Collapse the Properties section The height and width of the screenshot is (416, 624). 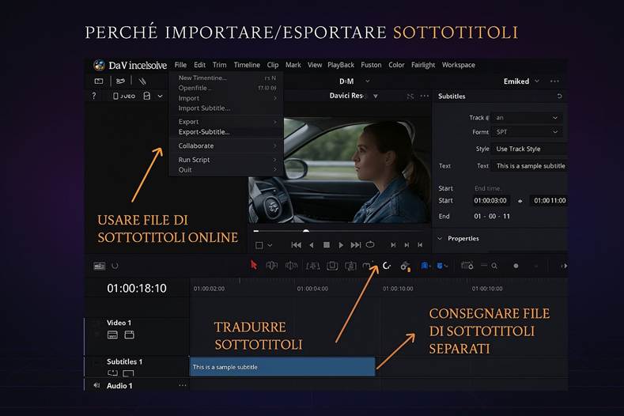[x=440, y=239]
